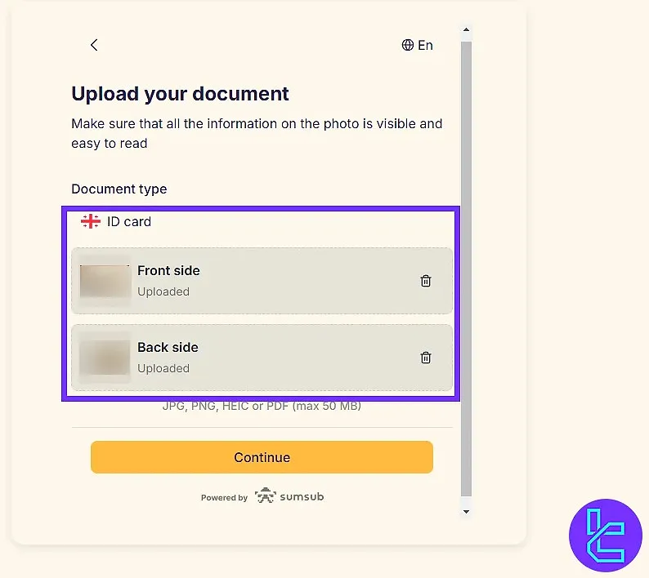Open the En language selector
649x578 pixels.
[417, 45]
